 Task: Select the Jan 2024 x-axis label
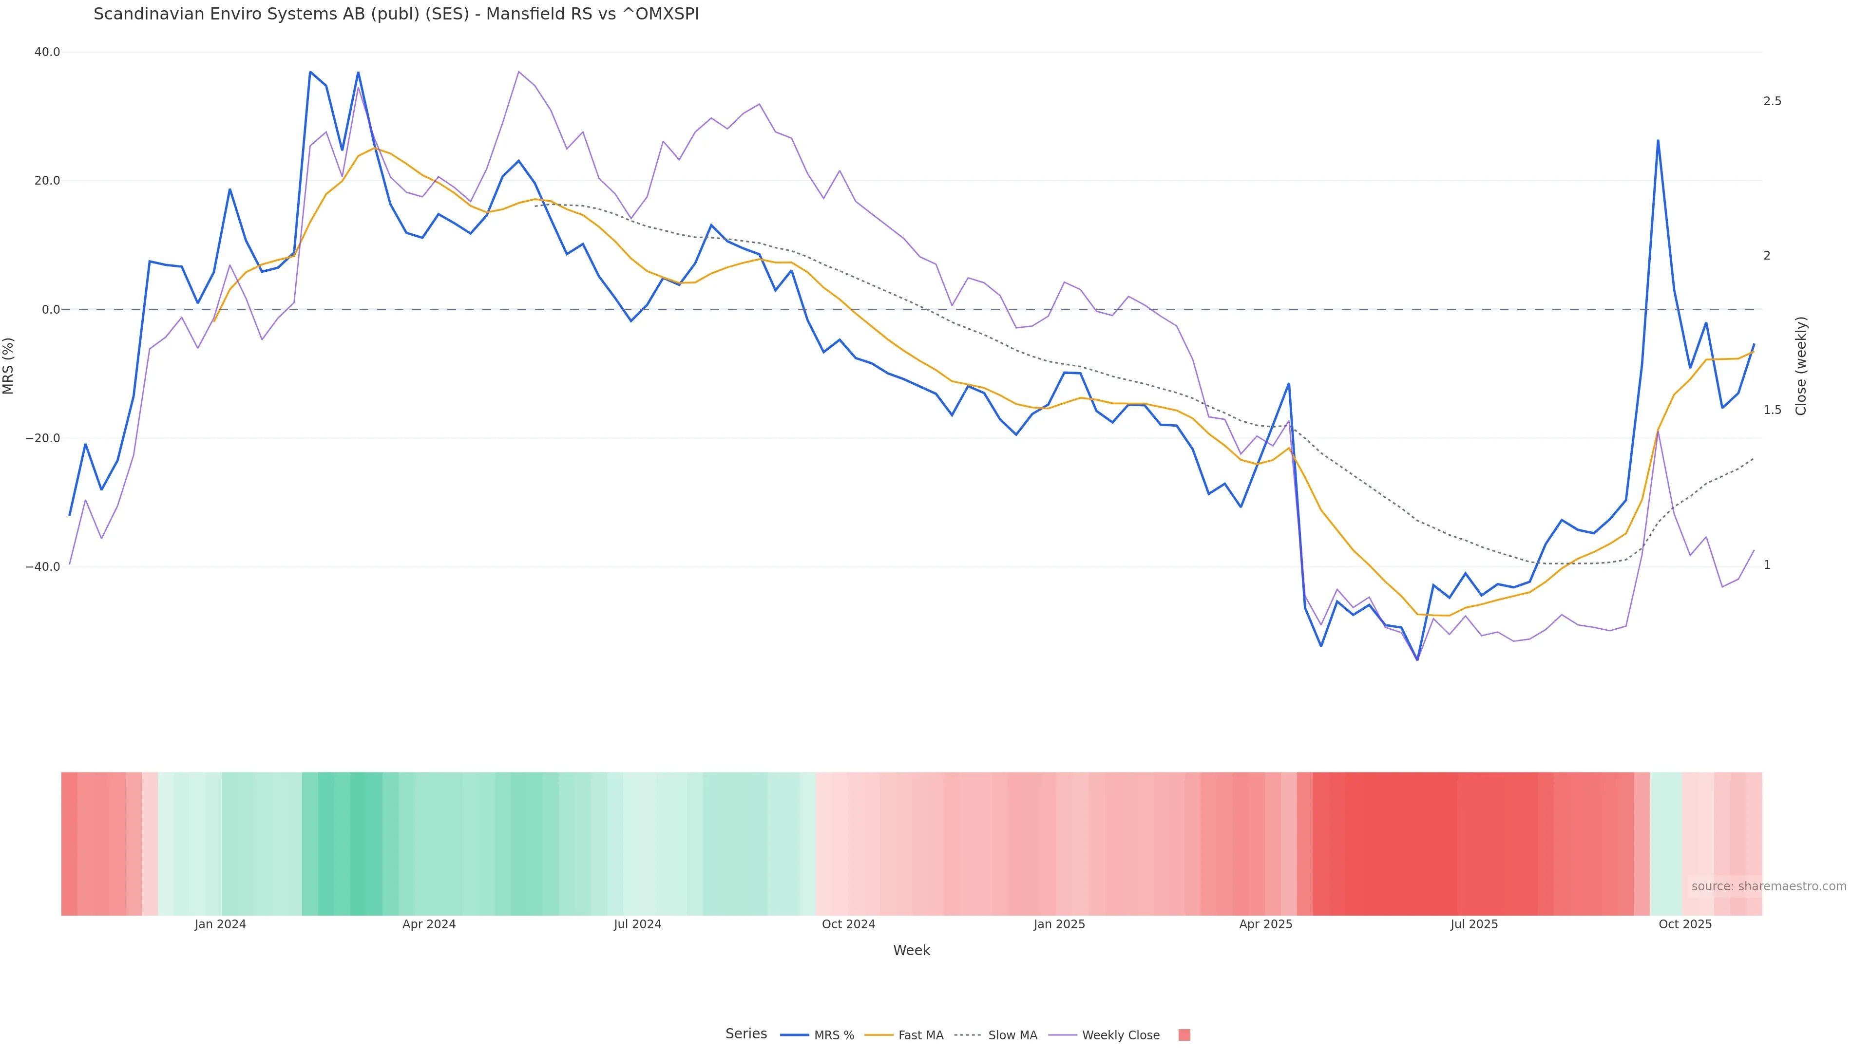pos(220,924)
